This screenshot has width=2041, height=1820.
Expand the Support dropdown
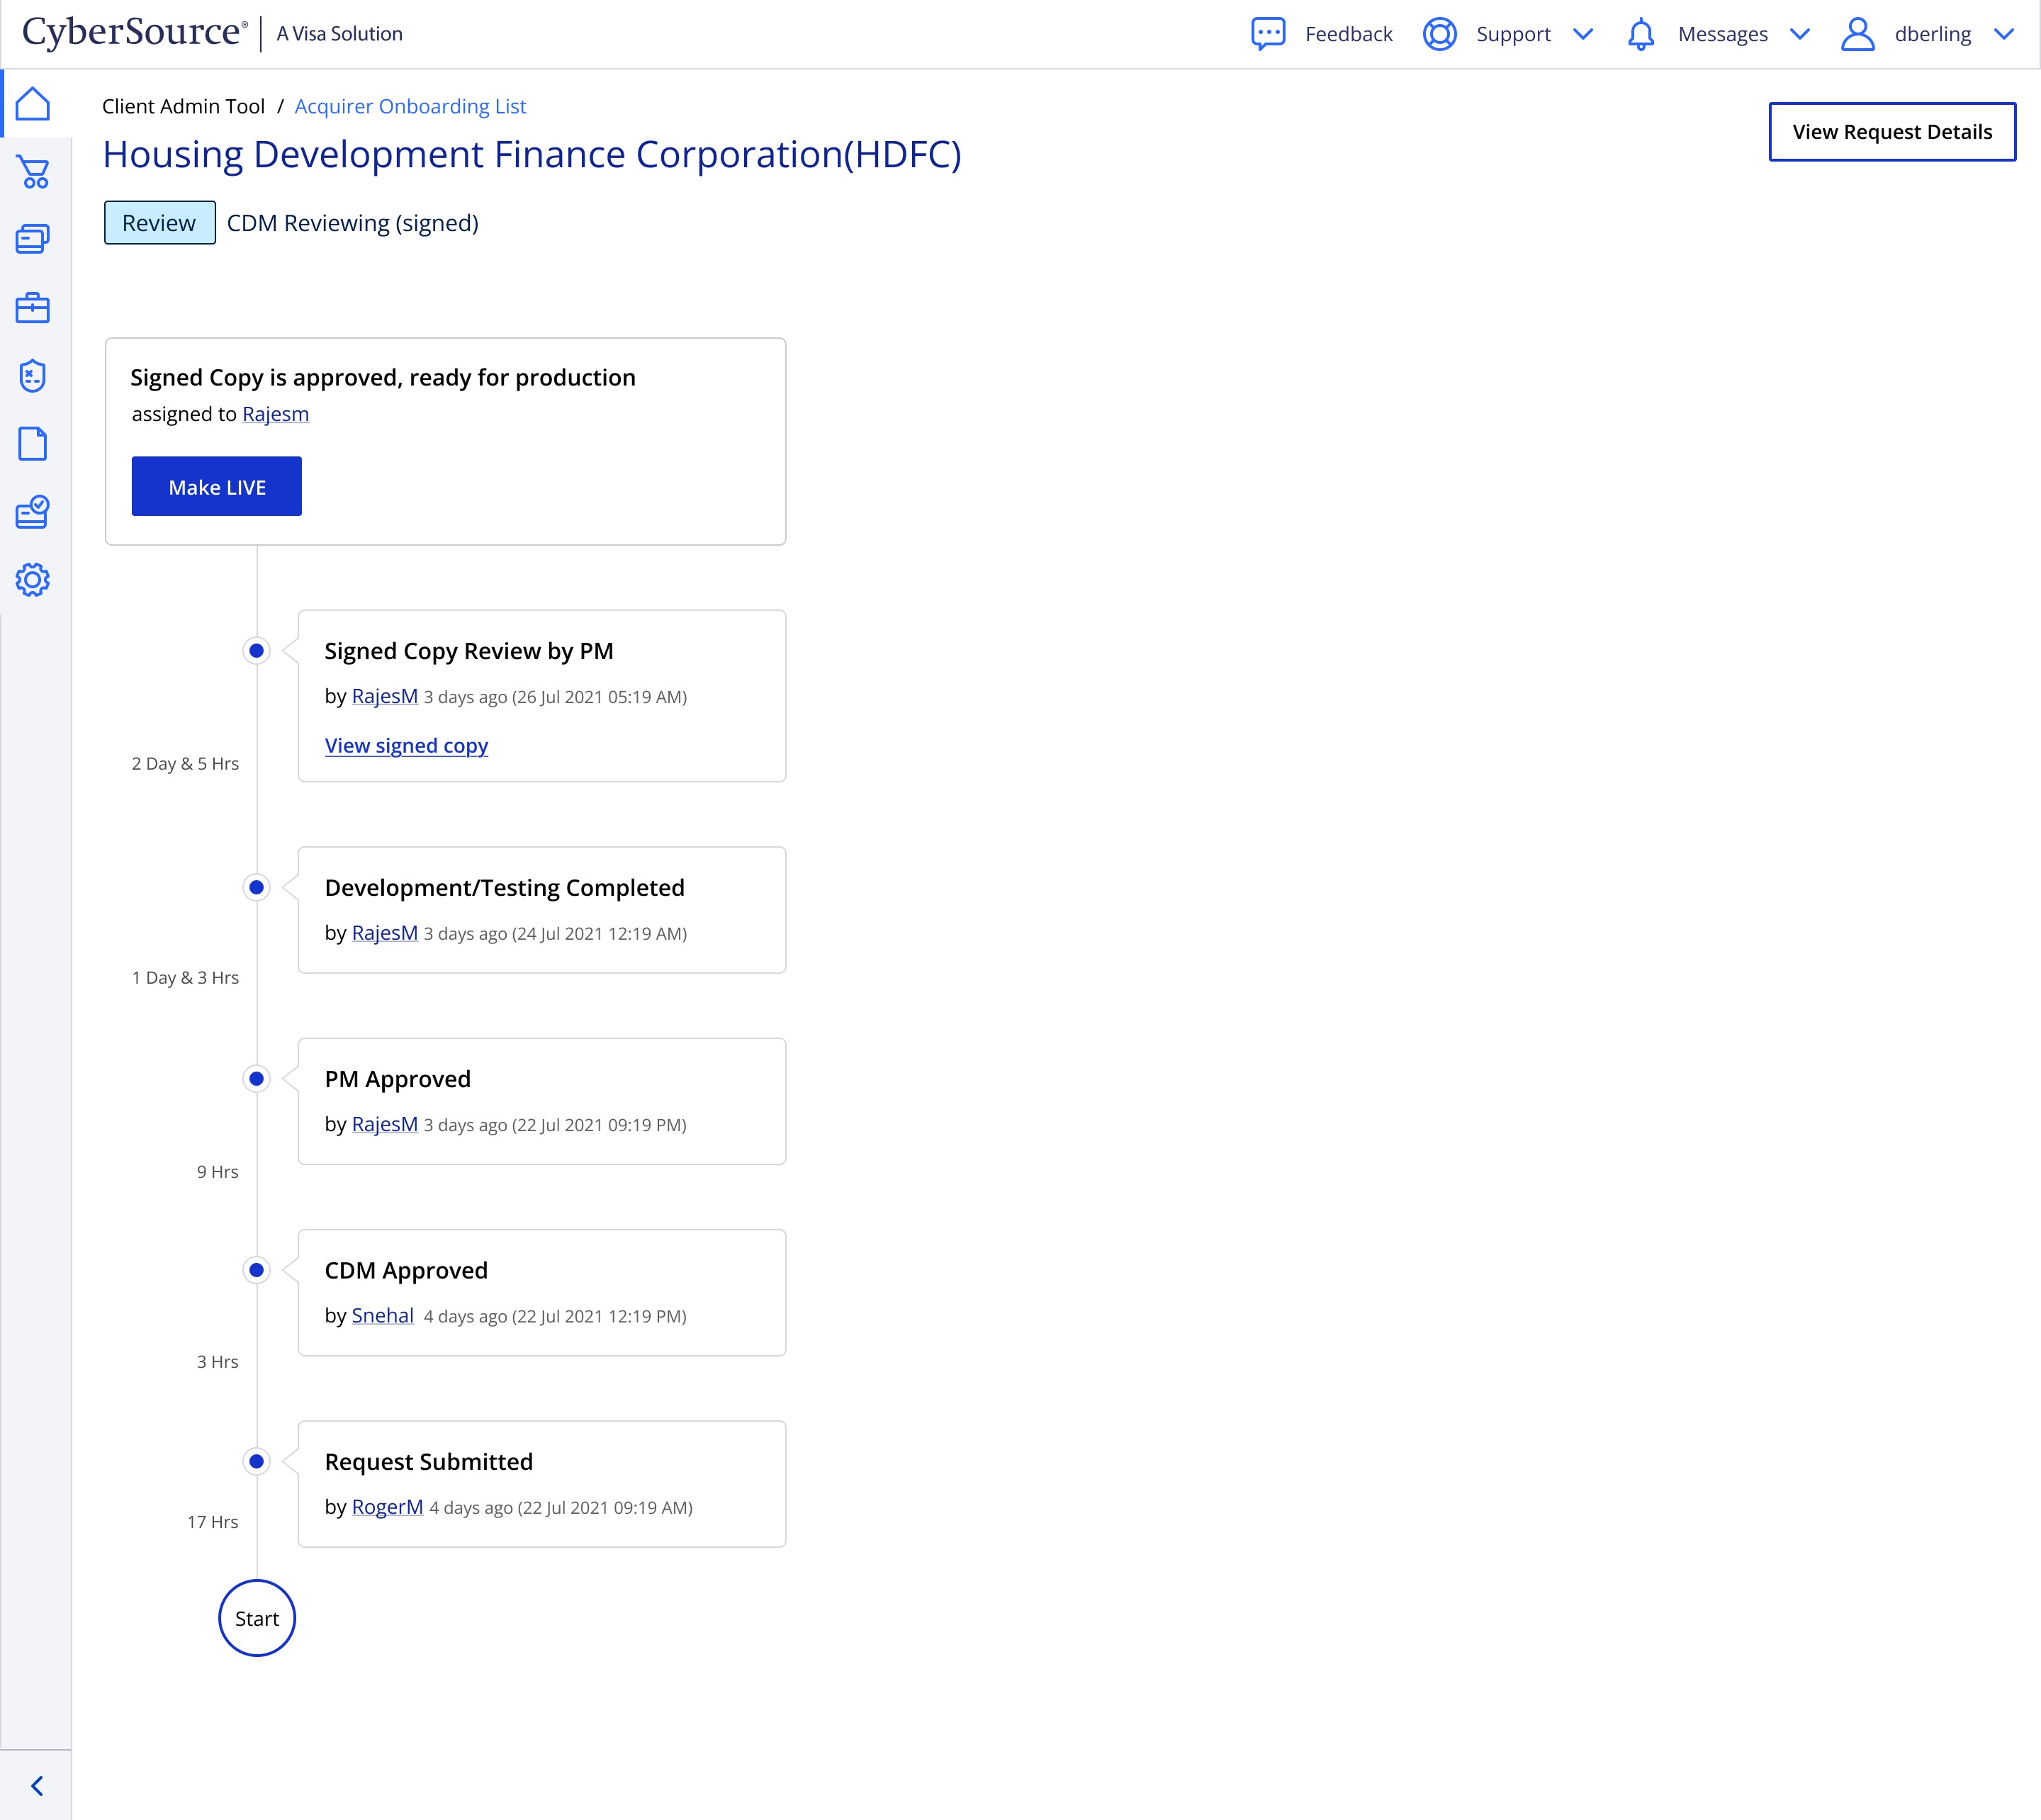tap(1583, 34)
